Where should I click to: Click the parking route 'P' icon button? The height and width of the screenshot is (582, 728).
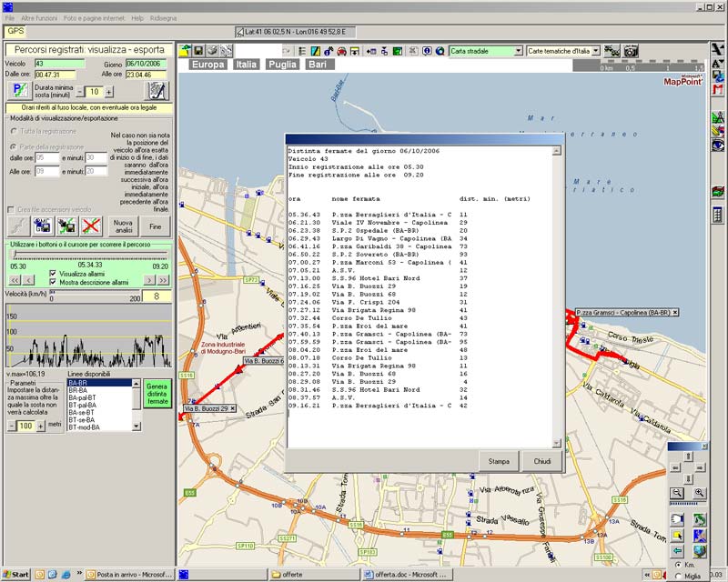tap(19, 91)
